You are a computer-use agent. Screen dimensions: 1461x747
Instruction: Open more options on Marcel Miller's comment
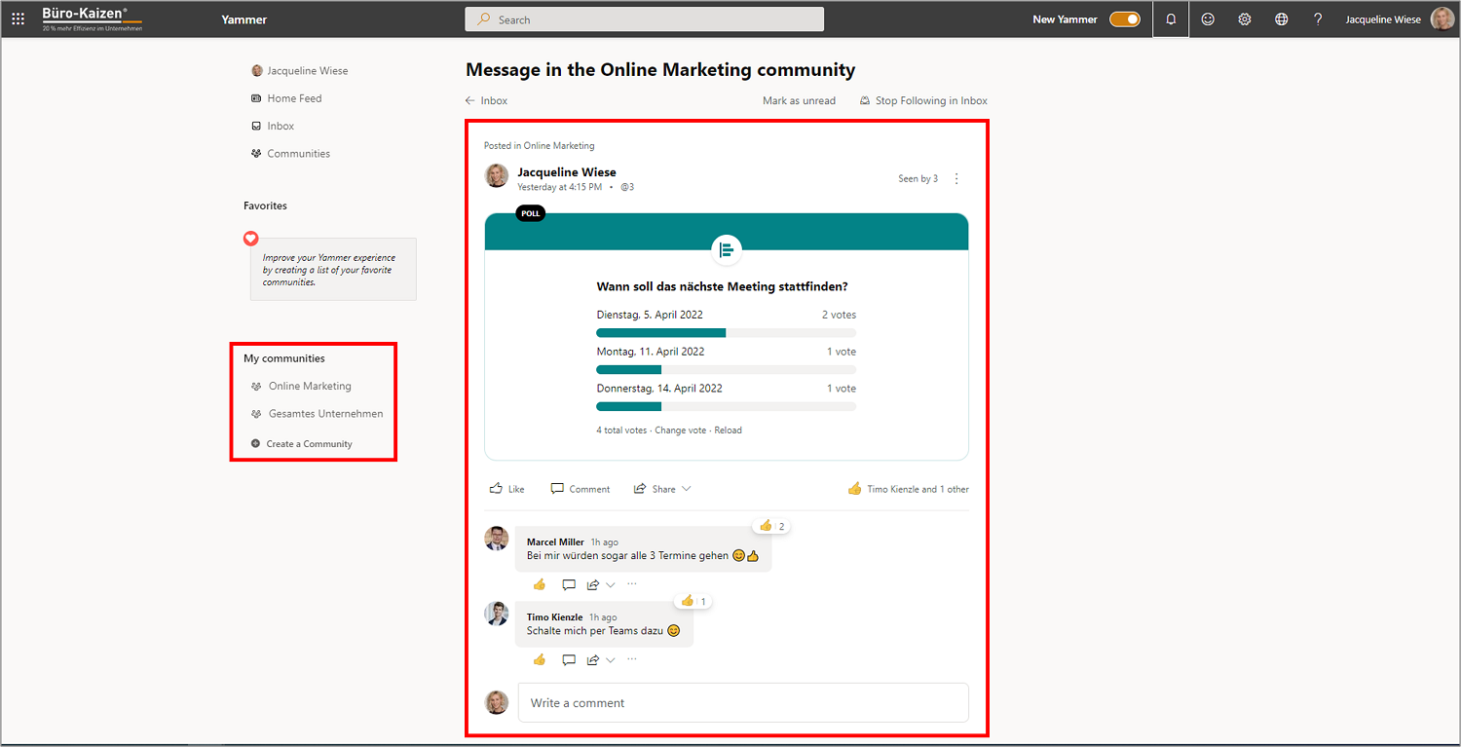(632, 583)
